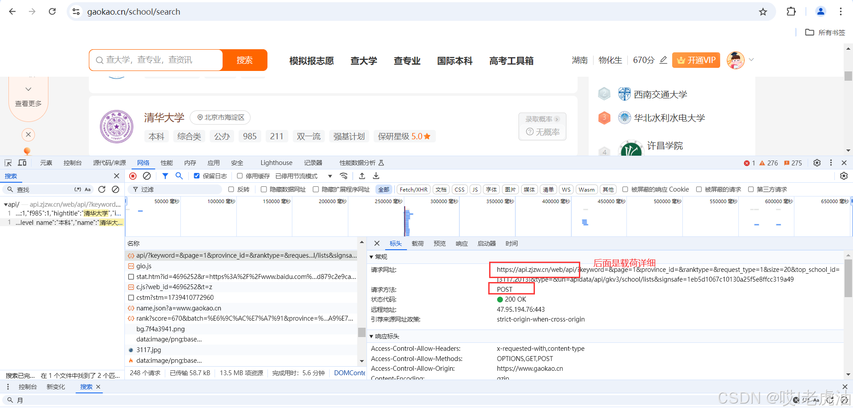
Task: Open the Chrome profile avatar
Action: click(821, 12)
